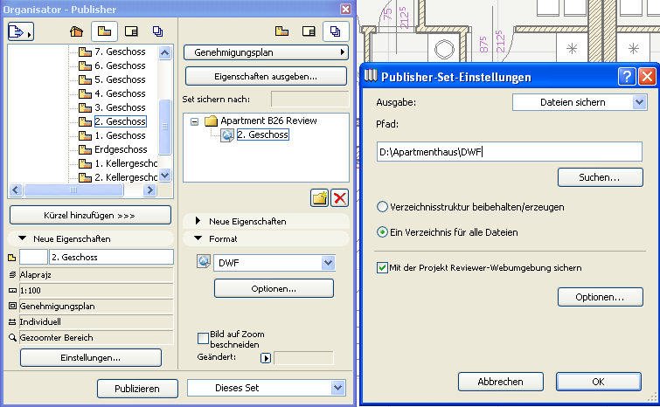Select 4. Geschoss in the view list
660x407 pixels.
coord(120,93)
